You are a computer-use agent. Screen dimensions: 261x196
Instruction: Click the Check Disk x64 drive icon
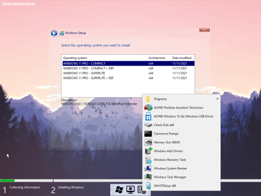[x=148, y=125]
